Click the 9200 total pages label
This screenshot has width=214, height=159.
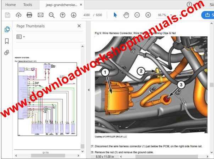click(x=99, y=15)
